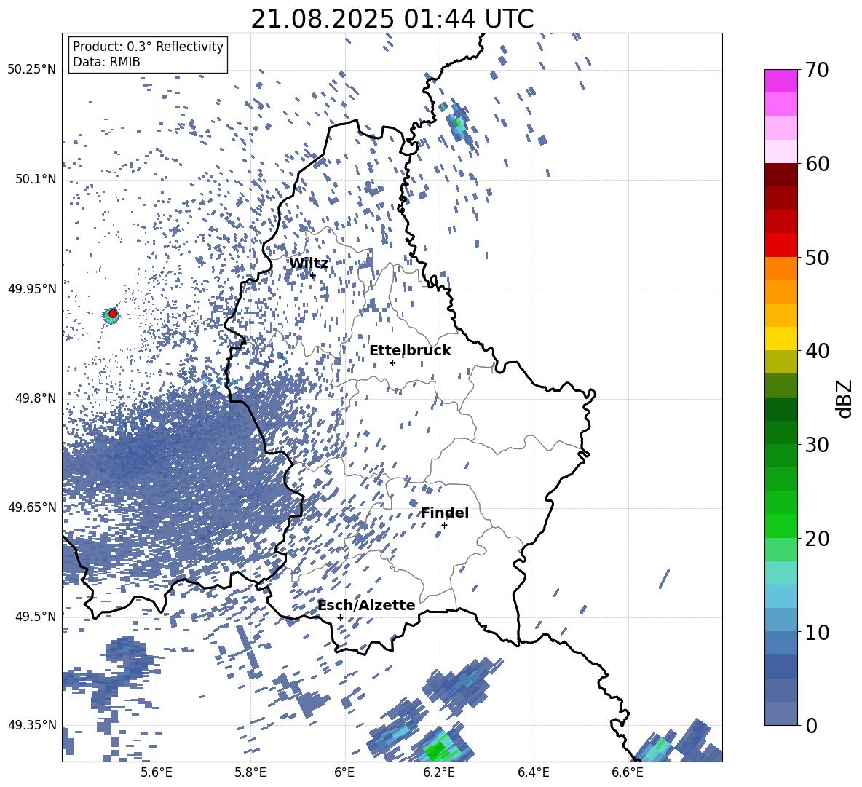This screenshot has width=862, height=787.
Task: Click the 6.6°E longitude tick label
Action: click(x=628, y=772)
